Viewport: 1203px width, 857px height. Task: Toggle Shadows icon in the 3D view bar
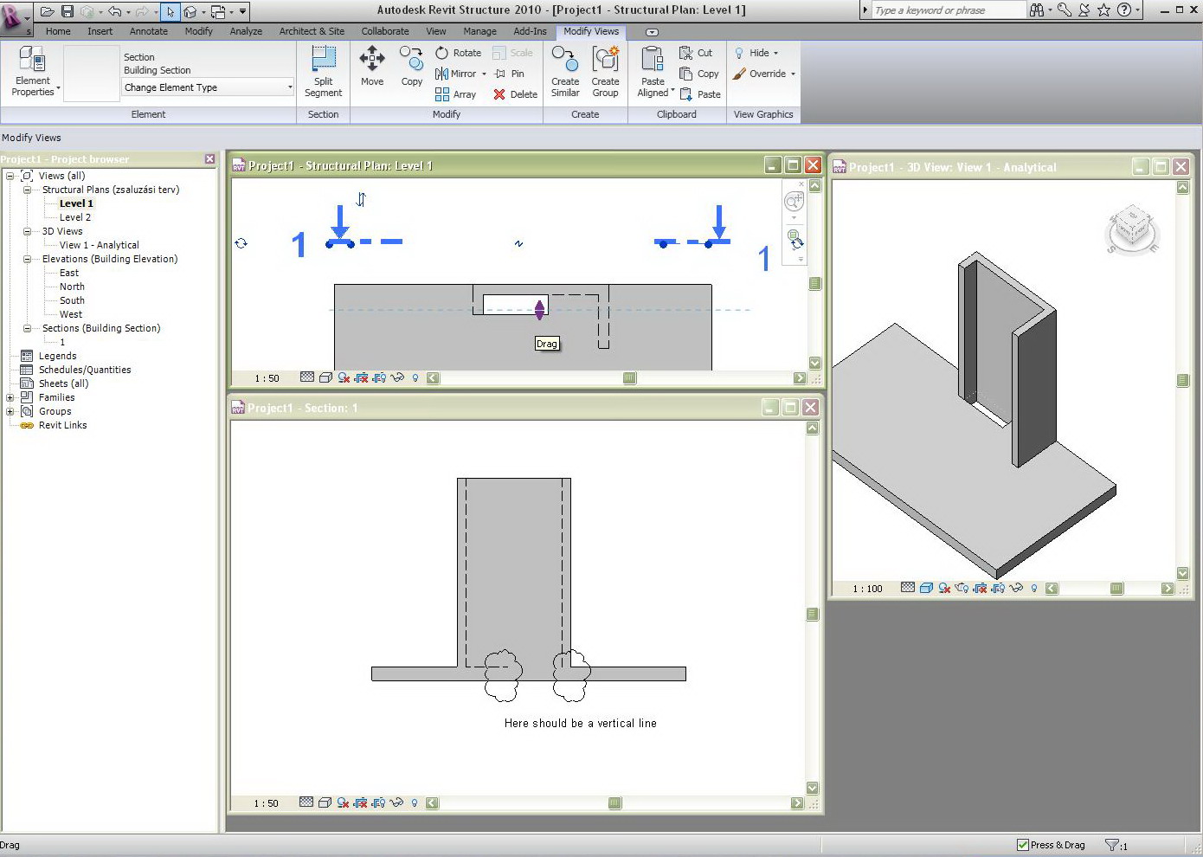(x=944, y=588)
